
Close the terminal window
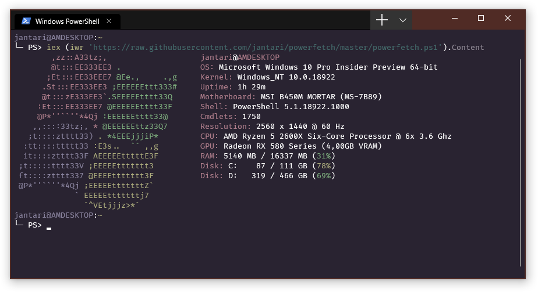coord(508,19)
